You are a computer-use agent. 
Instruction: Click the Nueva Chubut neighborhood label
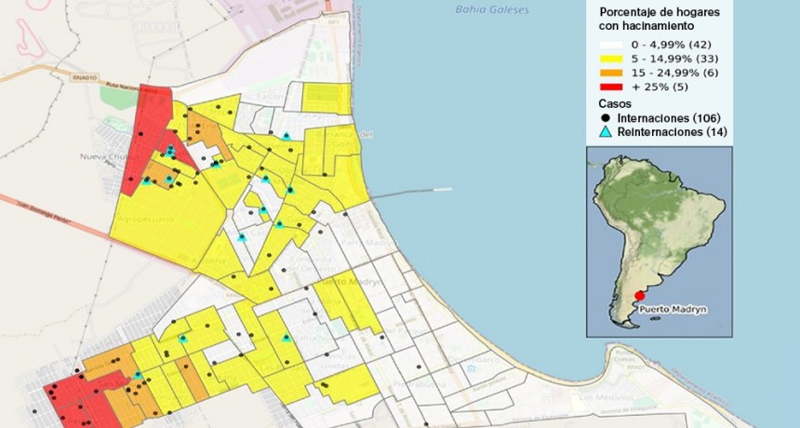[109, 156]
